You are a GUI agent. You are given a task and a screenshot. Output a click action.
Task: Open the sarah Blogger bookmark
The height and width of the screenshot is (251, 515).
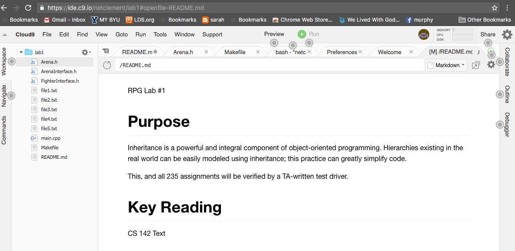(x=213, y=19)
